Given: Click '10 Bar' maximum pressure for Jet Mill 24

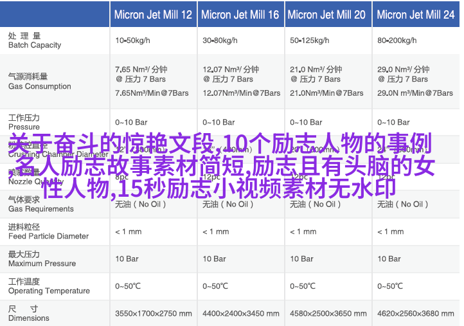Looking at the screenshot, I should click(x=389, y=258).
